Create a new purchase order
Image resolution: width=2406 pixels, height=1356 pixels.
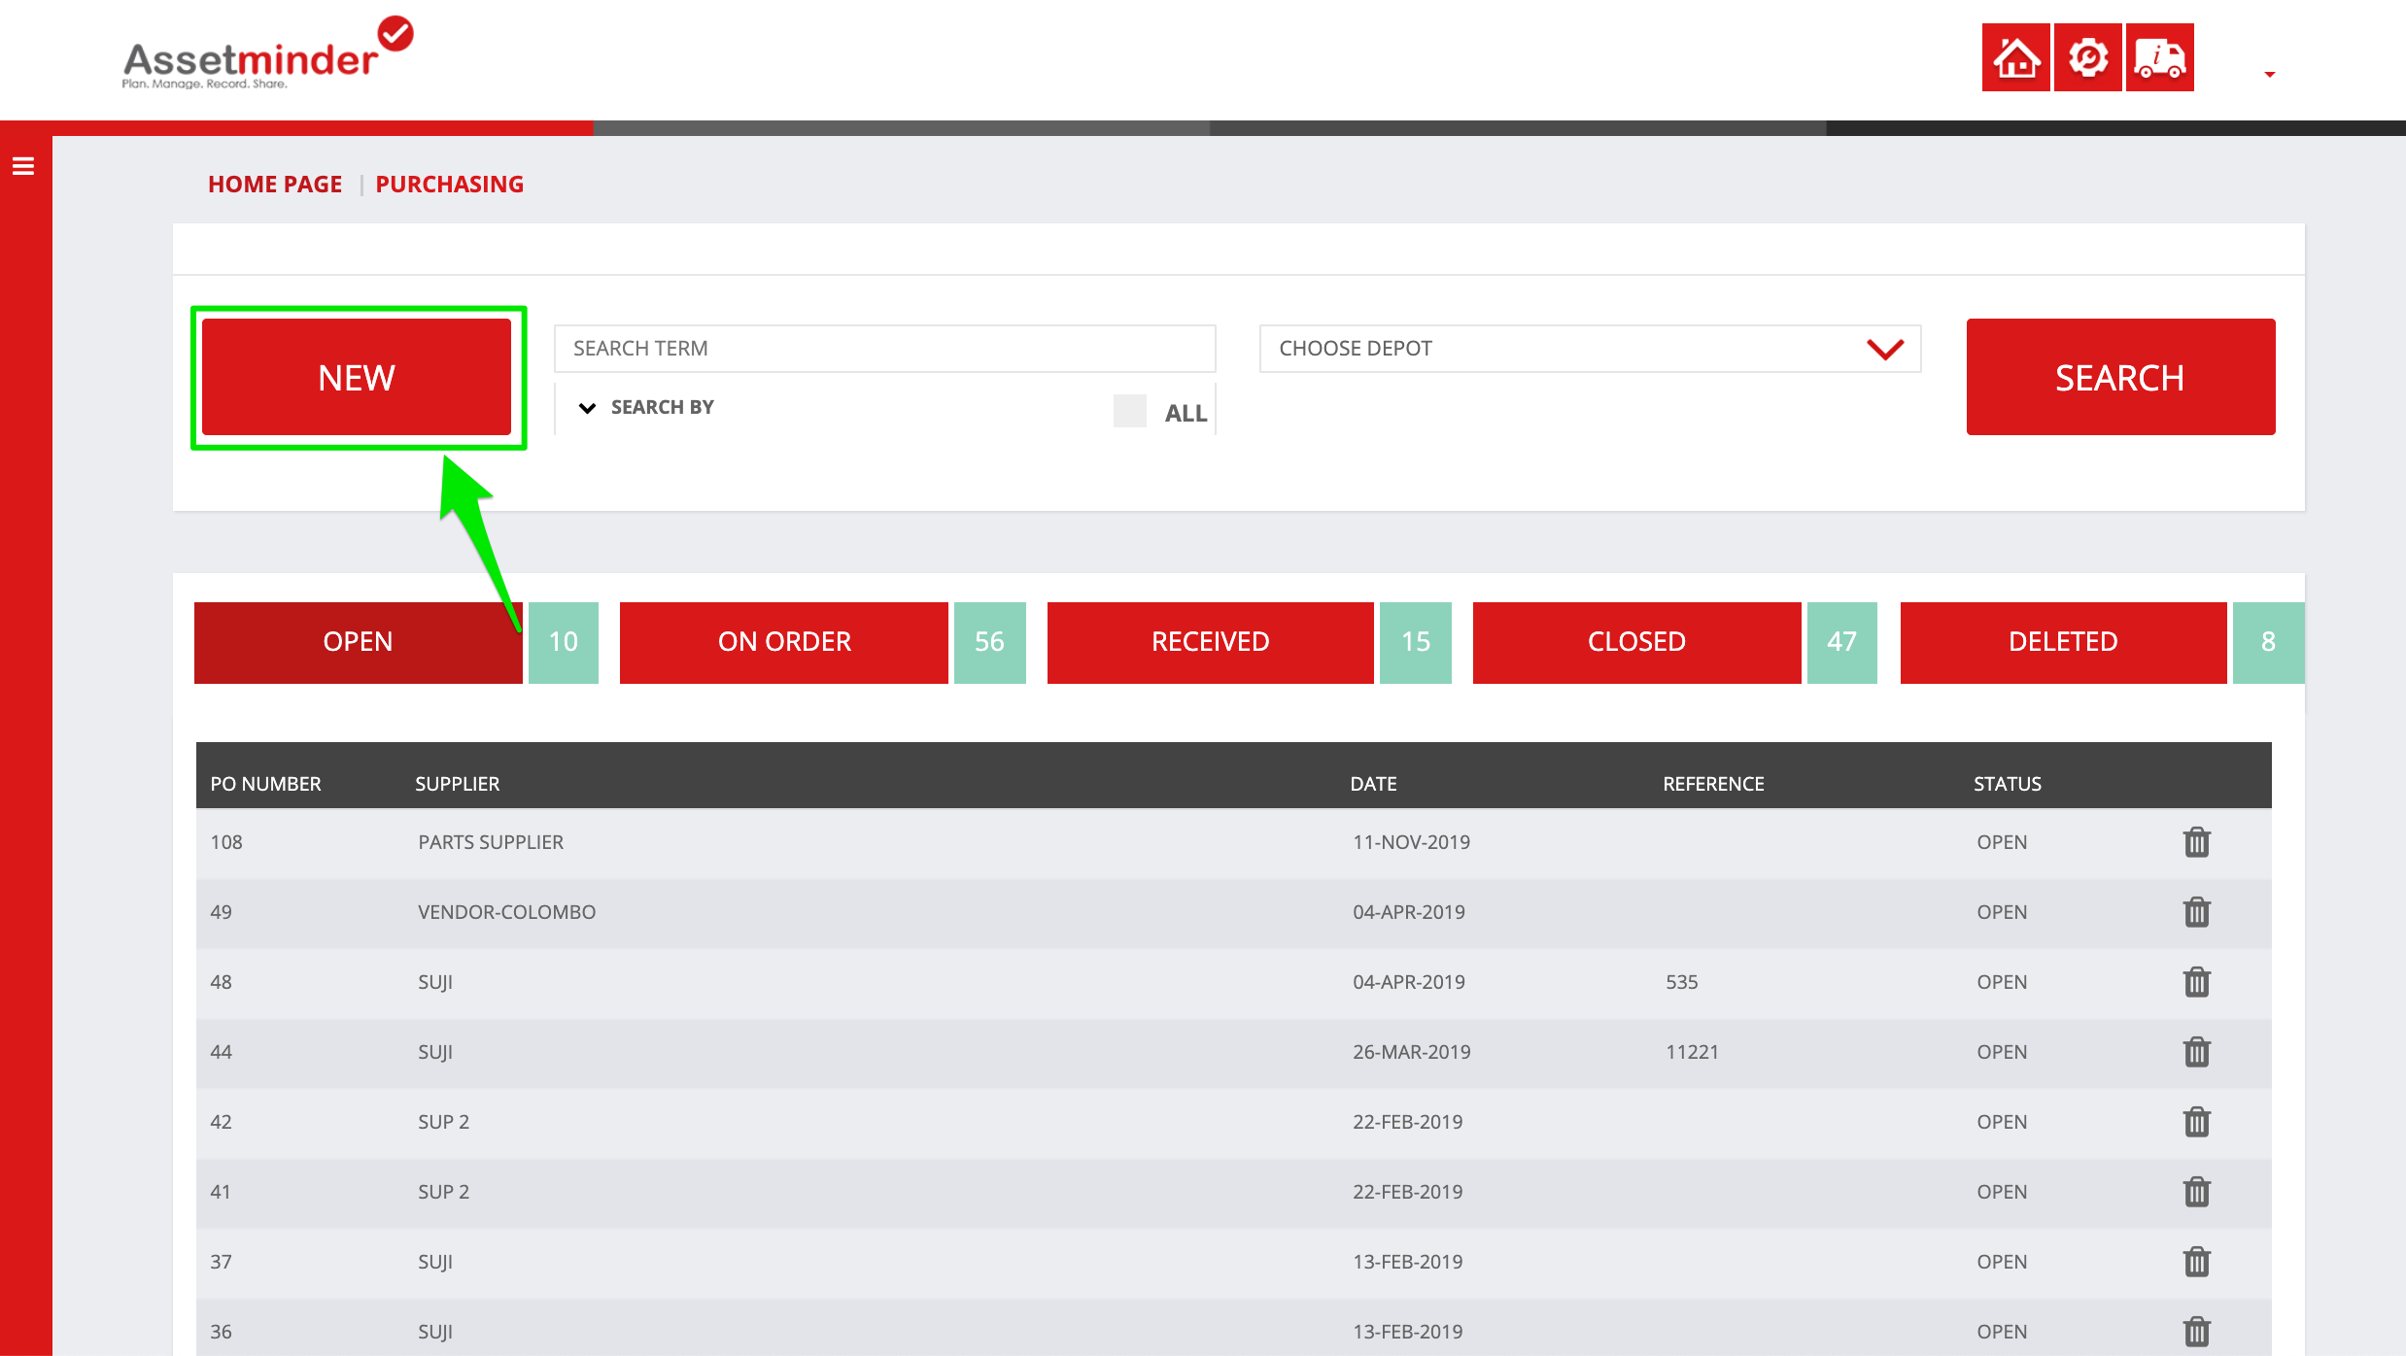tap(357, 377)
